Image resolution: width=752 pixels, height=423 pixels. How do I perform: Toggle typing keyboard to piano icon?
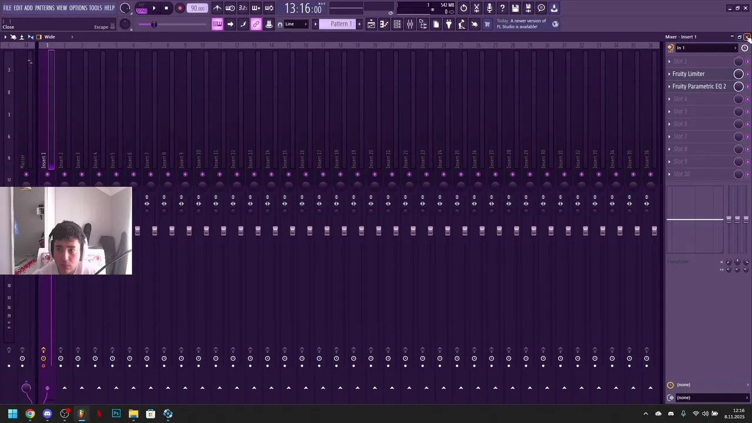(x=217, y=24)
